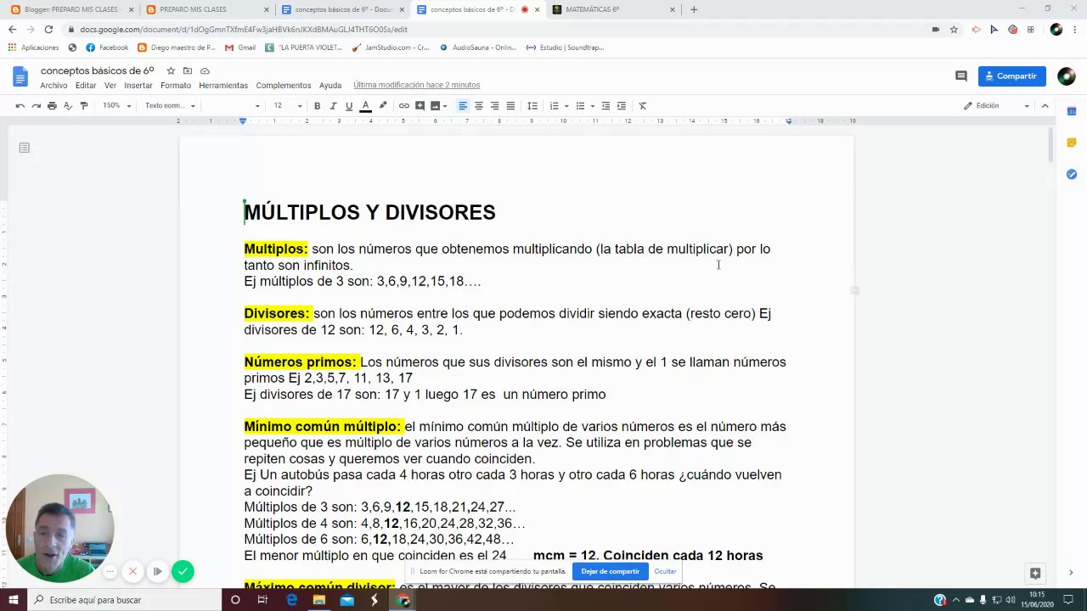Open a new Chrome tab
1087x611 pixels.
694,9
